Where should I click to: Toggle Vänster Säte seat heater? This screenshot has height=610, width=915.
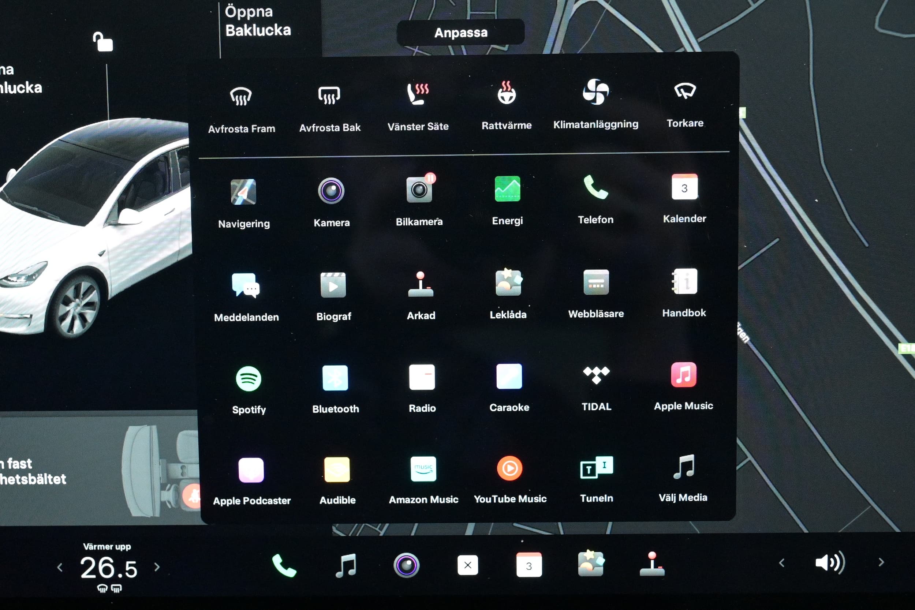pyautogui.click(x=418, y=94)
